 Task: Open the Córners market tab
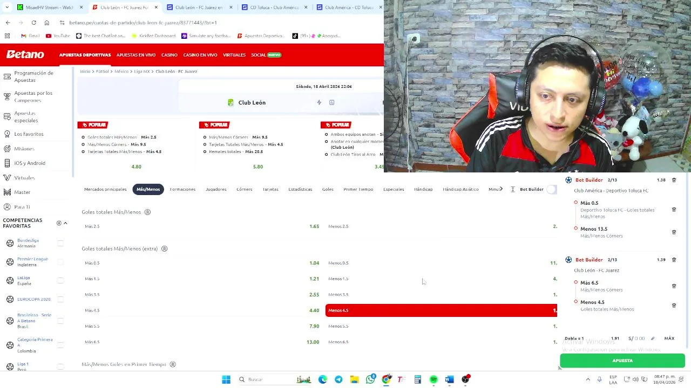[244, 189]
